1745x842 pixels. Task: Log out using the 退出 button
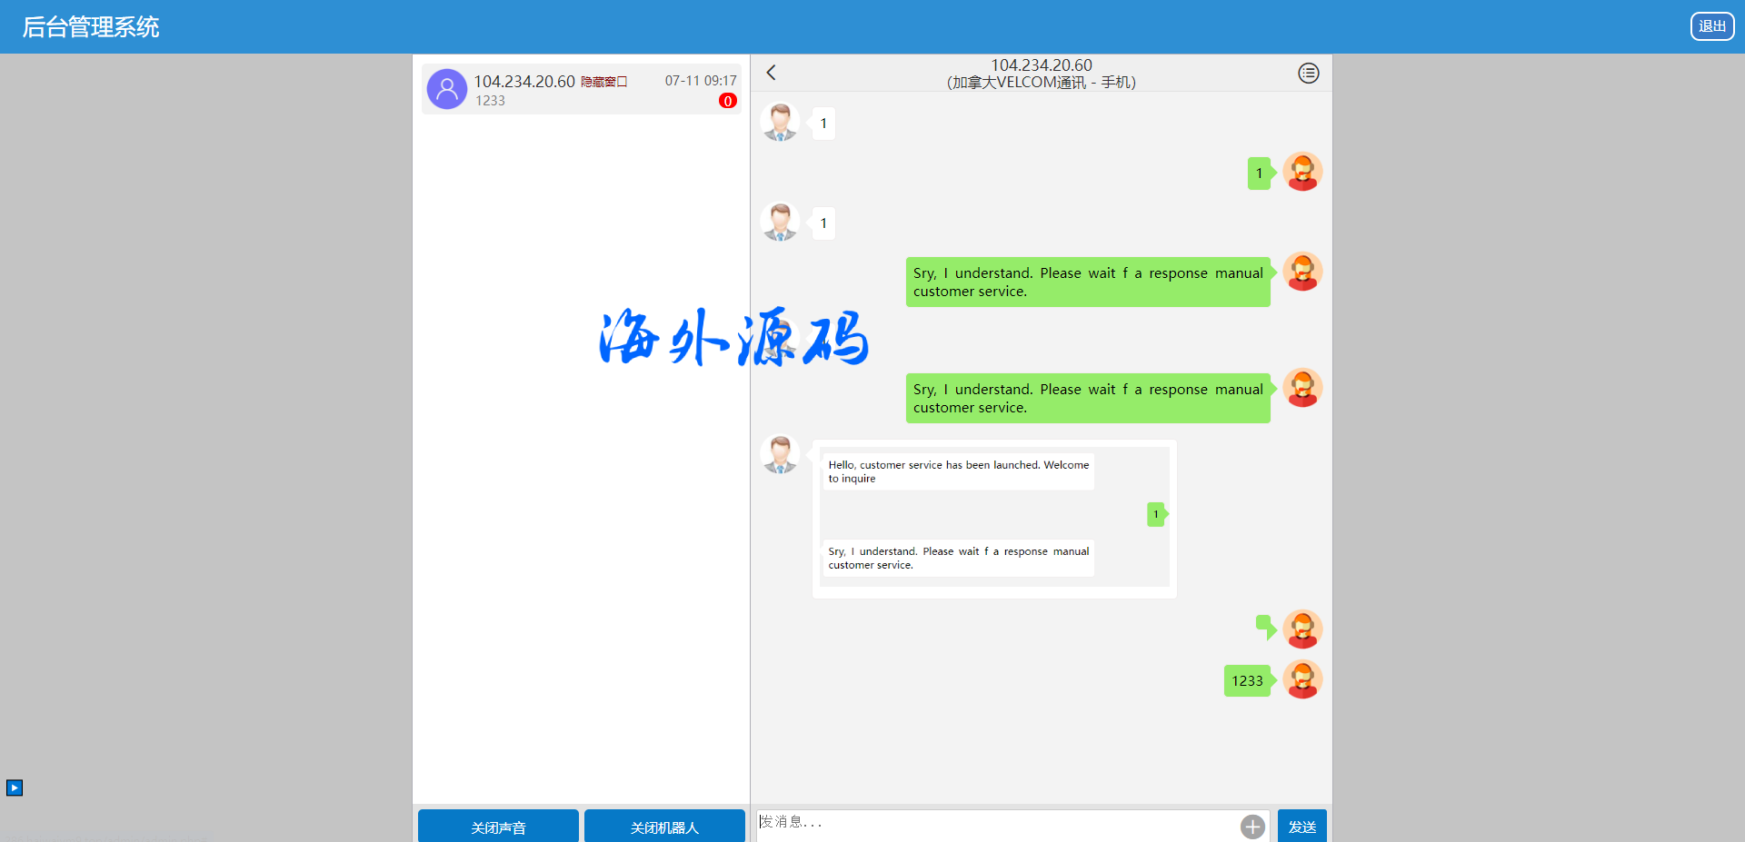point(1711,26)
